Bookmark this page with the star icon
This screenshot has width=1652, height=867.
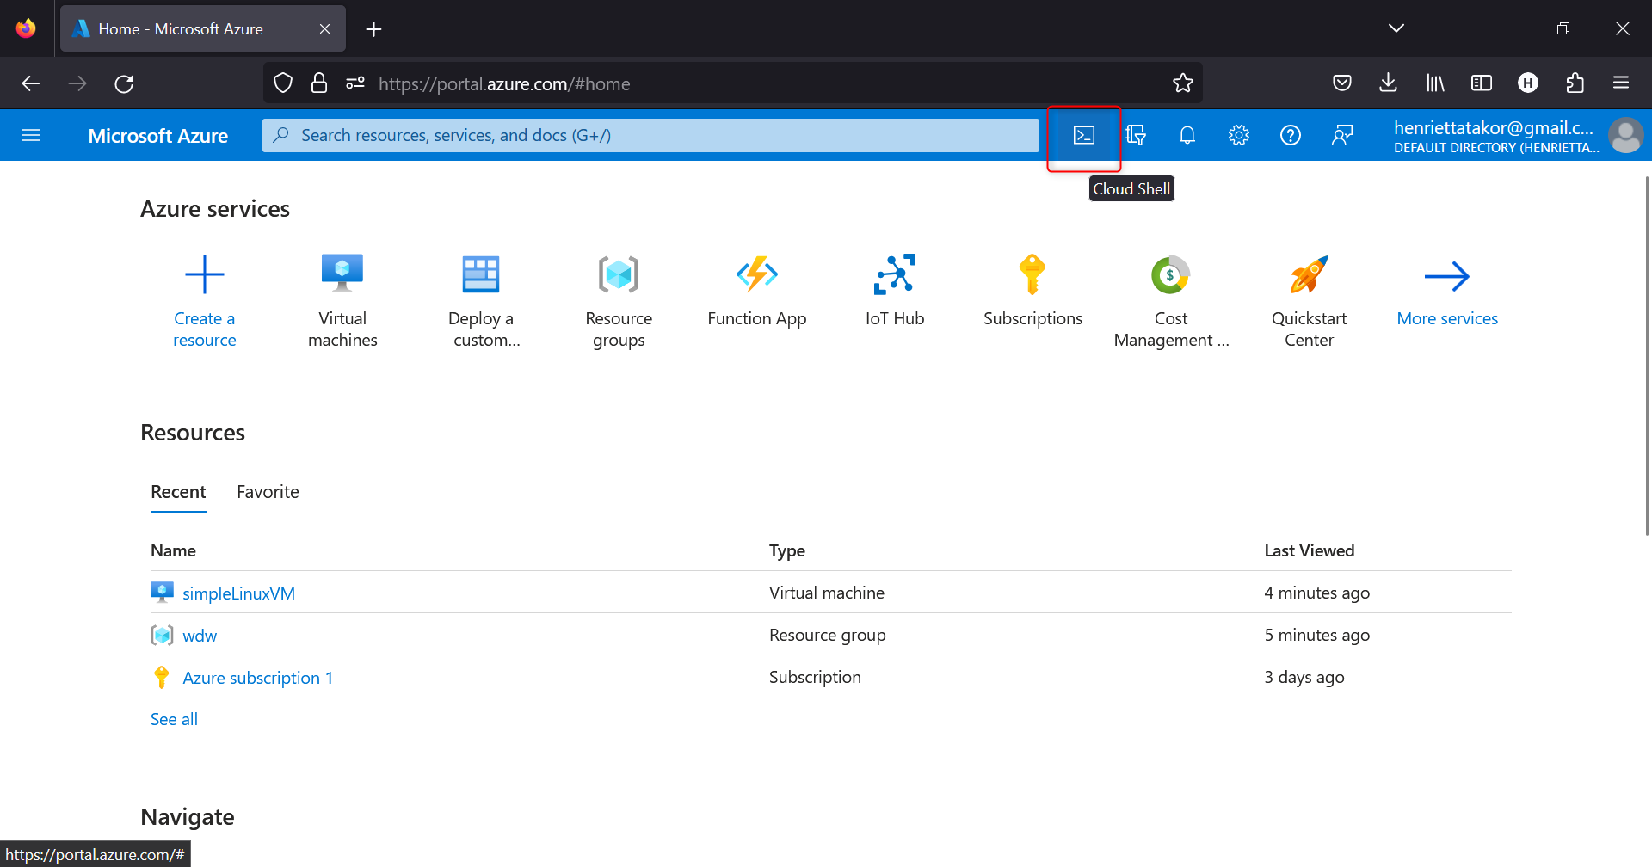point(1183,83)
